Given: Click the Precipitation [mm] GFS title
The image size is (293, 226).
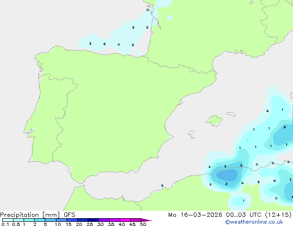Looking at the screenshot, I should 37,215.
